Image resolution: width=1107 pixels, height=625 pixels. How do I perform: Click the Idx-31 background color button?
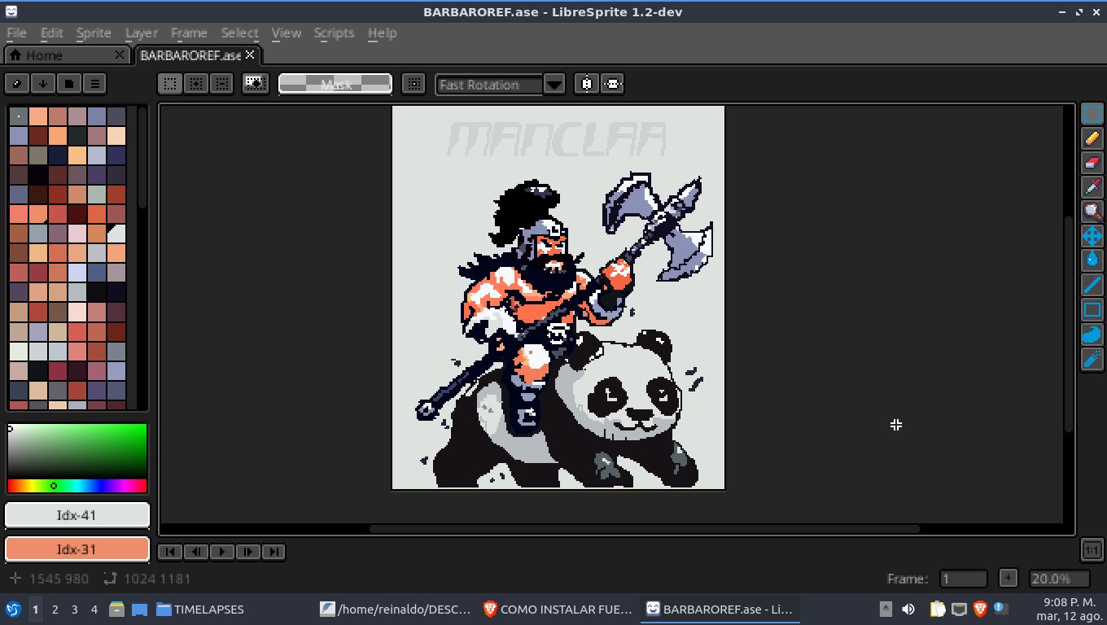click(x=77, y=549)
